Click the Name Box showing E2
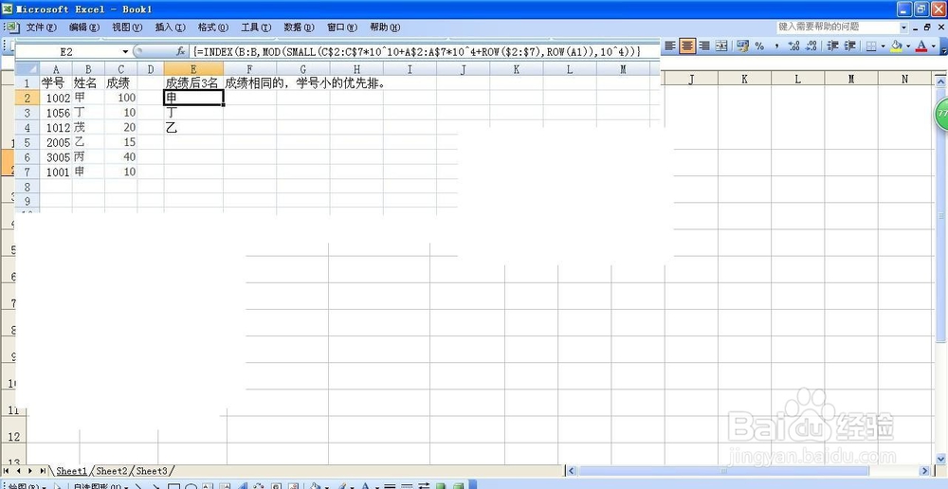This screenshot has height=489, width=948. [x=66, y=52]
